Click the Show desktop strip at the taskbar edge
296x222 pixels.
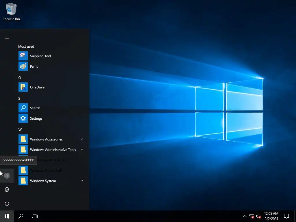[295, 216]
